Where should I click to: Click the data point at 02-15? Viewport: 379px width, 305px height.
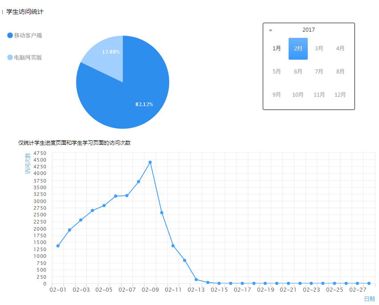[219, 283]
